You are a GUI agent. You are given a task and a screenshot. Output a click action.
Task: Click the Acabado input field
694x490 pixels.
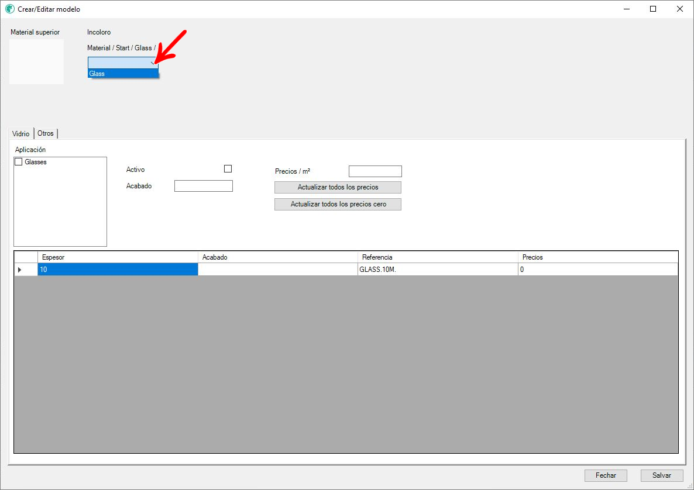(x=204, y=186)
